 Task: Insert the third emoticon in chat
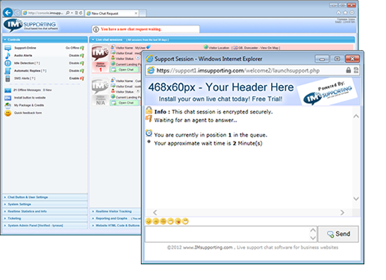(x=163, y=221)
